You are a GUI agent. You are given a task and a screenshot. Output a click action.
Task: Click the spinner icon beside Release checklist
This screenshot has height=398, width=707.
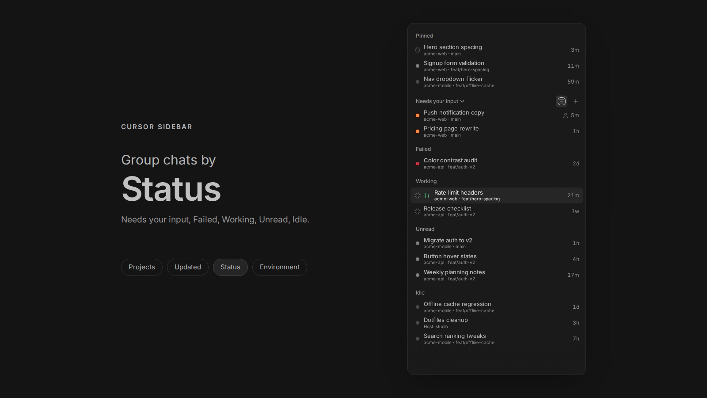[x=418, y=211]
